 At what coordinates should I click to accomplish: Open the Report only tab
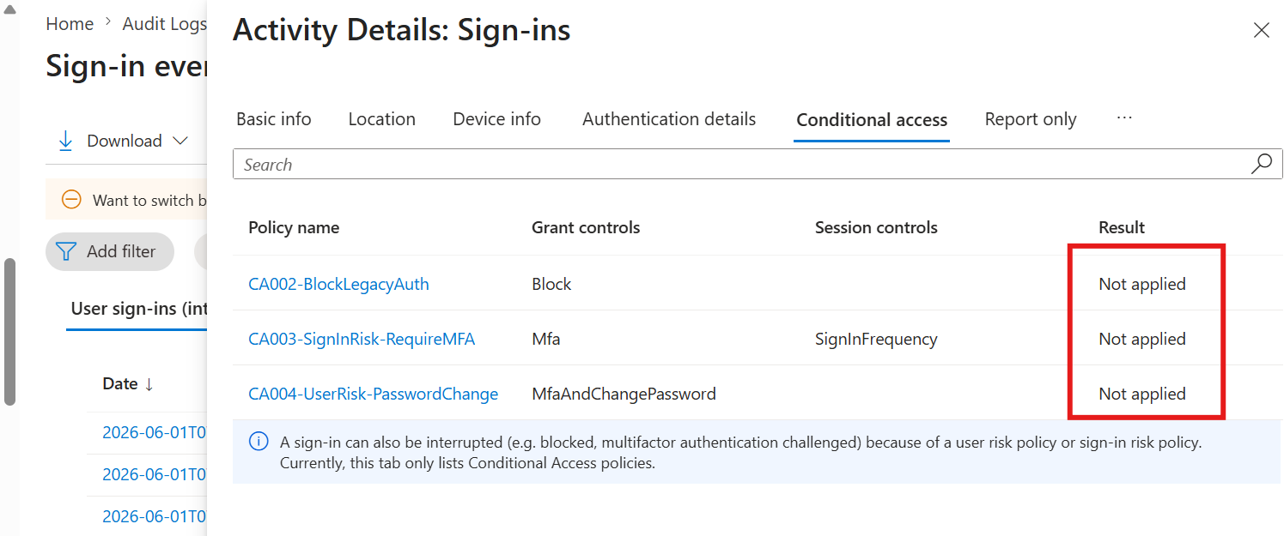1031,119
